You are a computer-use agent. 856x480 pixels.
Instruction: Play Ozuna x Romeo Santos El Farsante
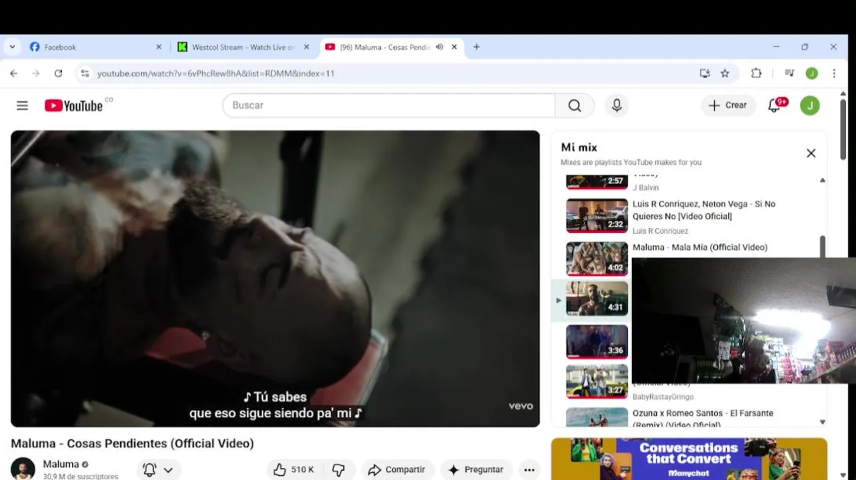(597, 417)
